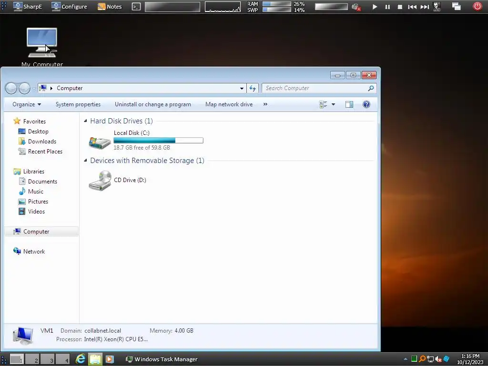Expand the breadcrumb arrow before Computer
Image resolution: width=488 pixels, height=366 pixels.
[x=51, y=88]
